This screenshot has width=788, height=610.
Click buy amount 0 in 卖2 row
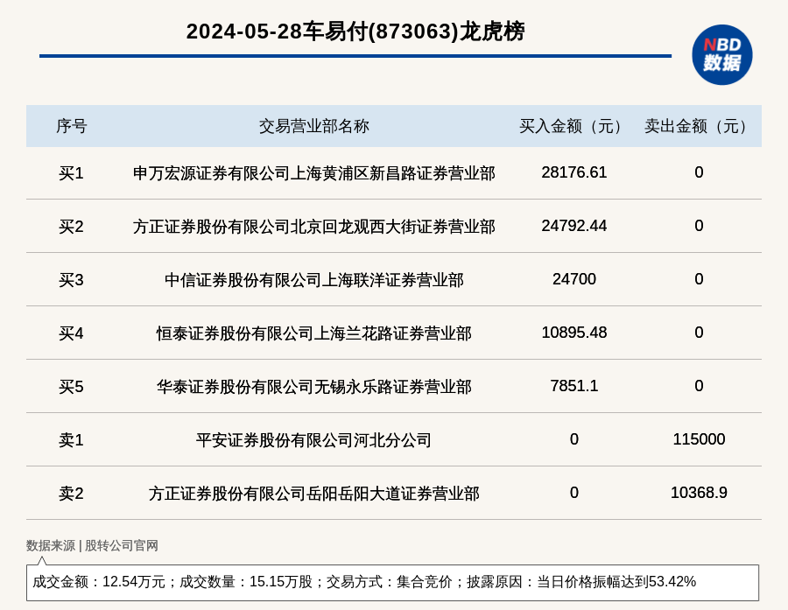[x=573, y=493]
